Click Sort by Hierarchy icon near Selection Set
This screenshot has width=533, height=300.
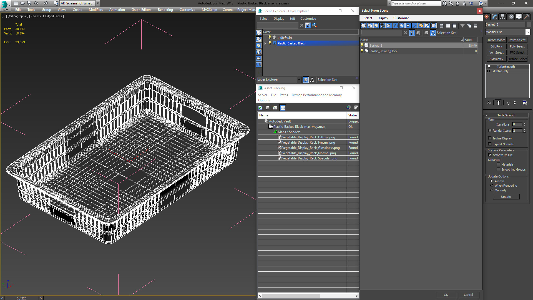point(433,33)
